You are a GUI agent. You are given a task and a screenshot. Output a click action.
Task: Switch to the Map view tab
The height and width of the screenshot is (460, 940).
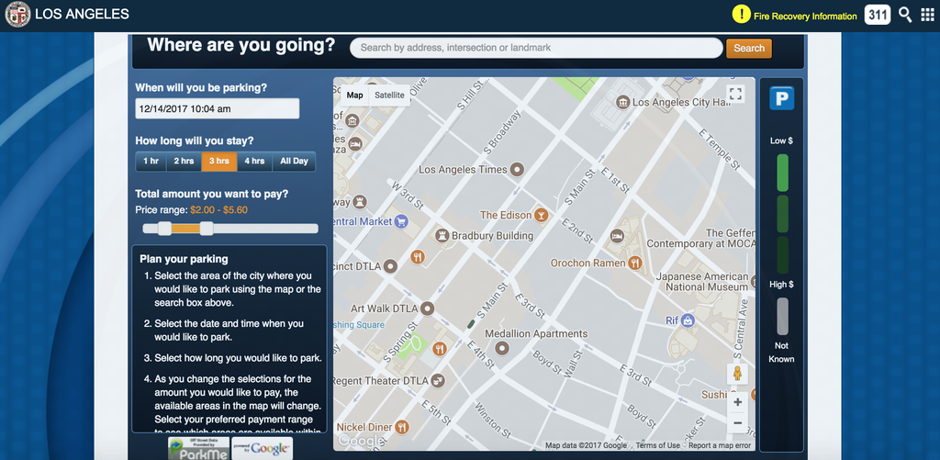[355, 95]
